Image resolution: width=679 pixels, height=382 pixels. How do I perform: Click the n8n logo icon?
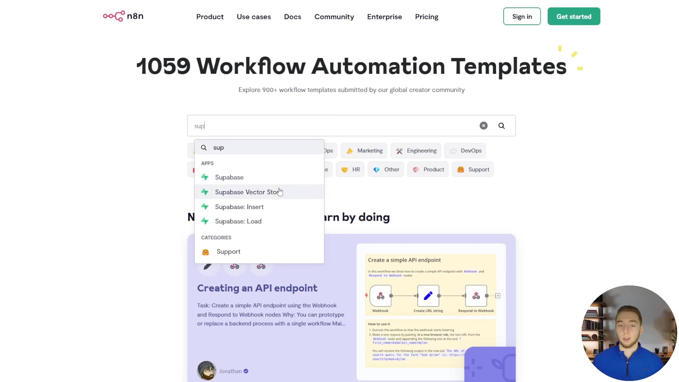(114, 16)
